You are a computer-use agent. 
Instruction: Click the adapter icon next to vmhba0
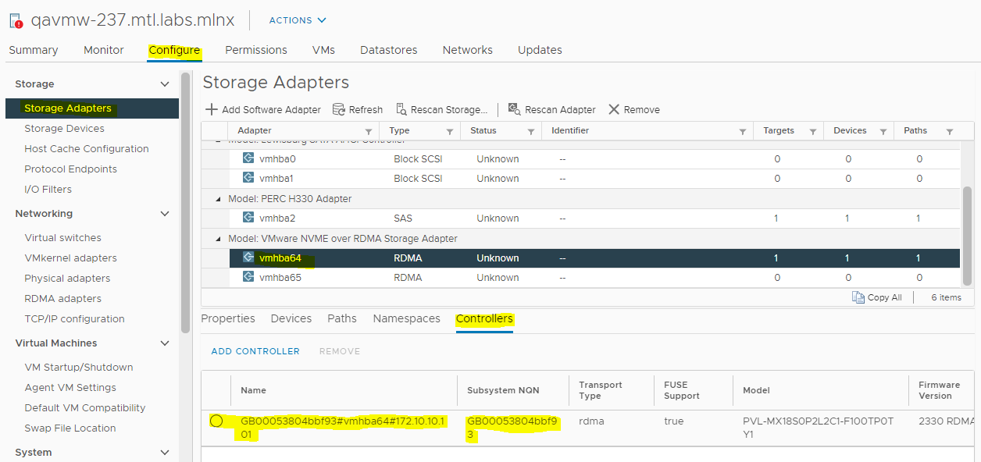248,158
